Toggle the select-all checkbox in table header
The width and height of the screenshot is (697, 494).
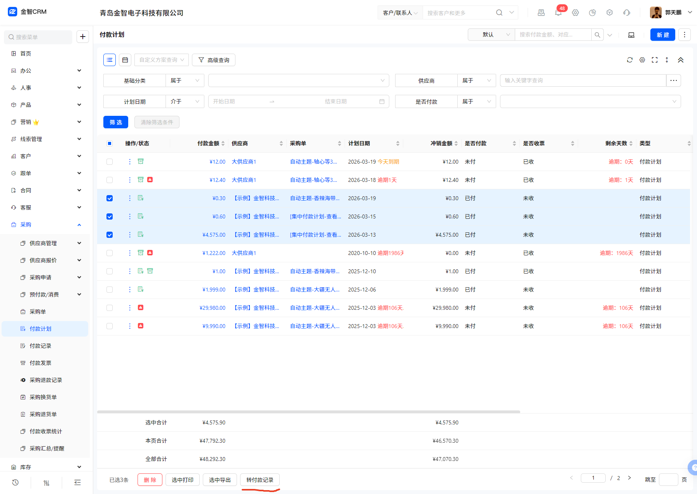pos(110,143)
